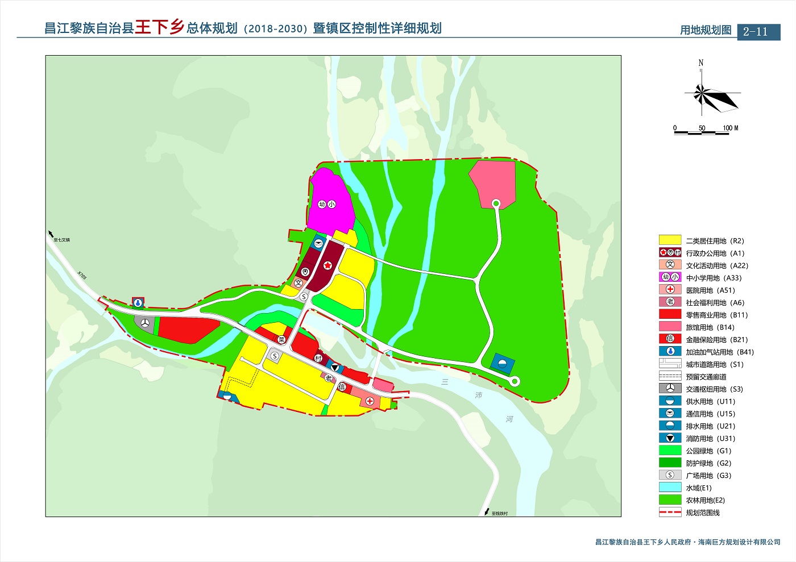Image resolution: width=796 pixels, height=562 pixels.
Task: Click the legend icon for 排水用地 (U21)
Action: pos(670,426)
